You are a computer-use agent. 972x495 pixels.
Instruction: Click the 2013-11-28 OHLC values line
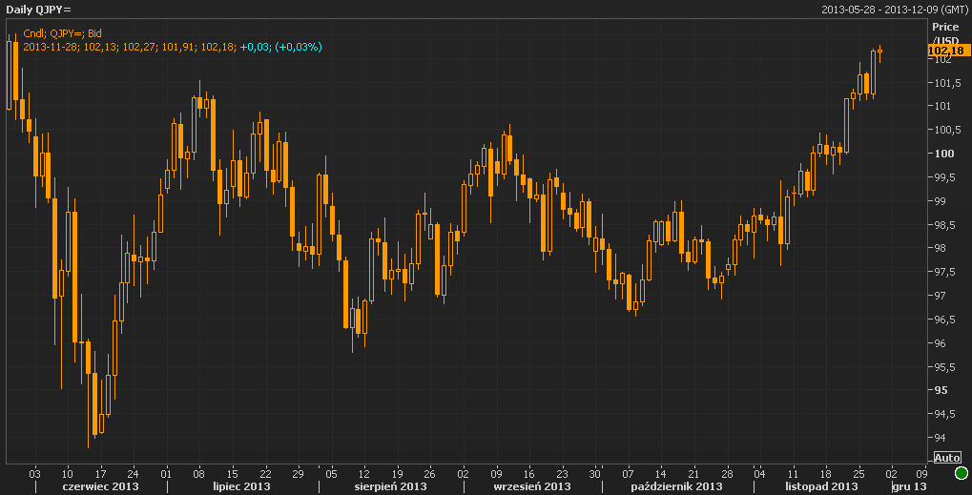pos(130,47)
